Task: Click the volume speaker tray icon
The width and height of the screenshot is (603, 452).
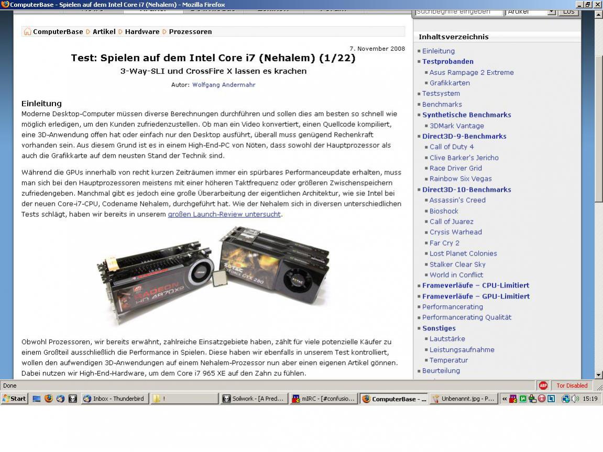Action: click(575, 399)
